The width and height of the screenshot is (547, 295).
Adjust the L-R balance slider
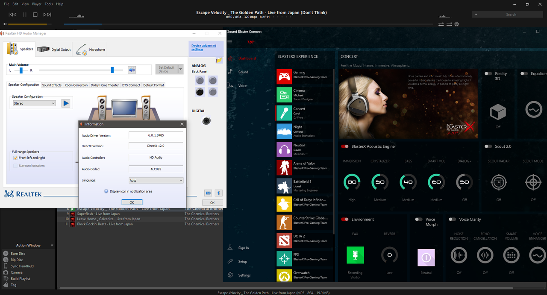point(21,70)
